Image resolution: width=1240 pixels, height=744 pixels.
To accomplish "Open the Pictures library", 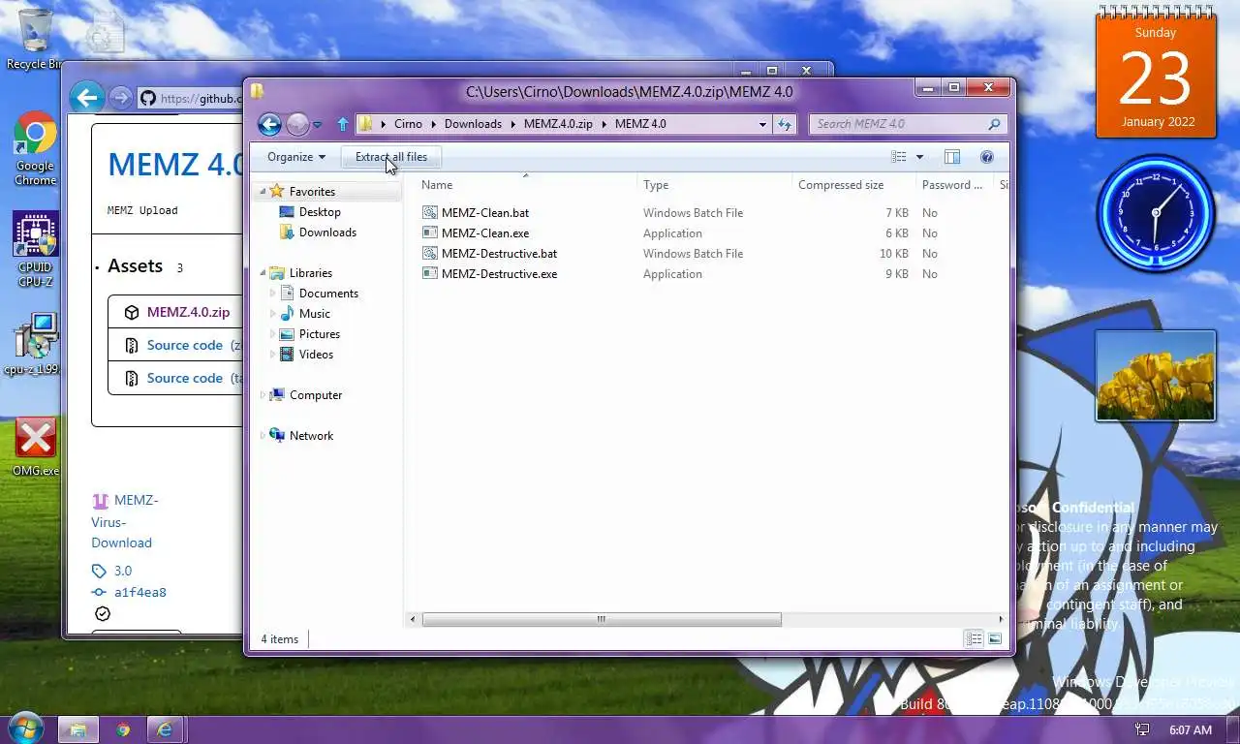I will (x=319, y=334).
